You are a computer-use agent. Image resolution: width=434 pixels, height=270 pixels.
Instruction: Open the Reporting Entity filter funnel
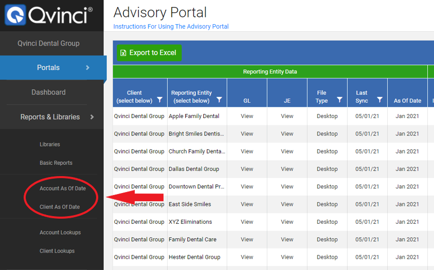219,100
